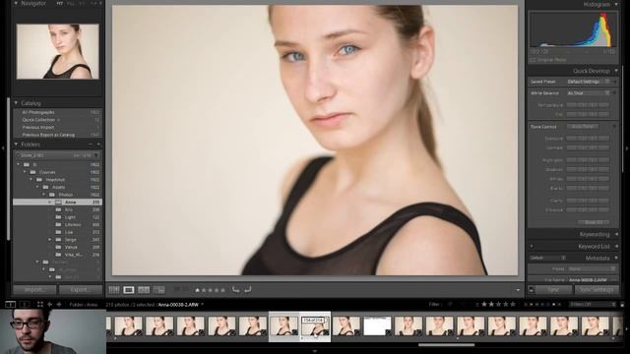This screenshot has width=630, height=354.
Task: Collapse the Catalog panel
Action: (16, 103)
